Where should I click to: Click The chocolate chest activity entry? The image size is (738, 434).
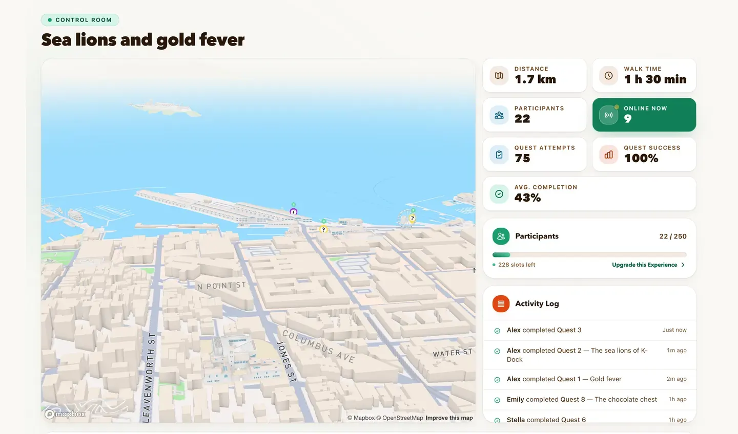coord(589,400)
